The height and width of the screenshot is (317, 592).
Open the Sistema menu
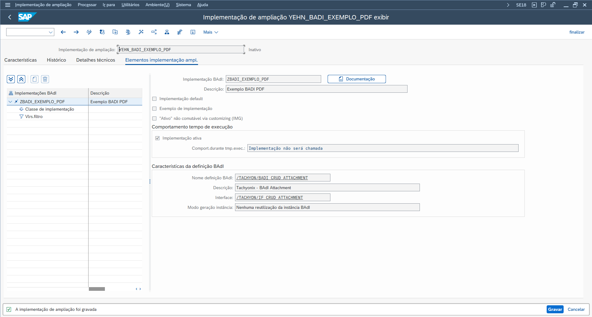point(184,5)
